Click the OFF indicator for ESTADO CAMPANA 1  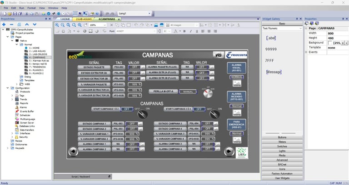(132, 124)
